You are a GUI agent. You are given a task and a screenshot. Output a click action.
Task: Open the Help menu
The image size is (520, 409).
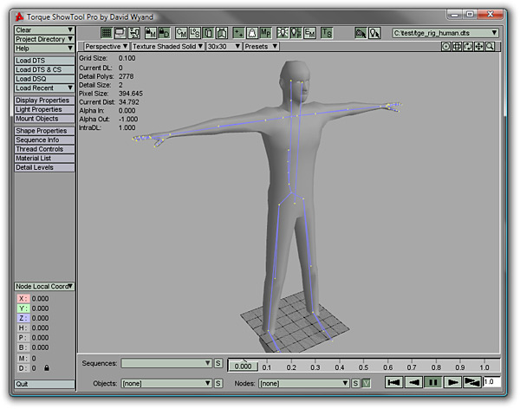[x=44, y=49]
